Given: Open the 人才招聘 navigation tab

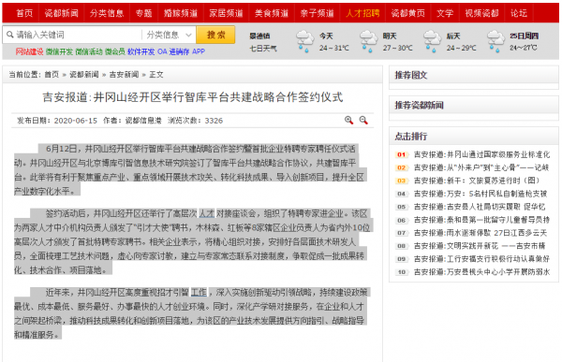Looking at the screenshot, I should (x=362, y=13).
